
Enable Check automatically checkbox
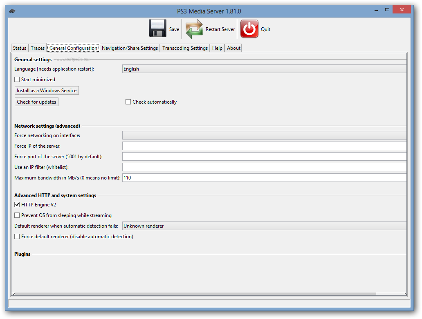click(128, 102)
